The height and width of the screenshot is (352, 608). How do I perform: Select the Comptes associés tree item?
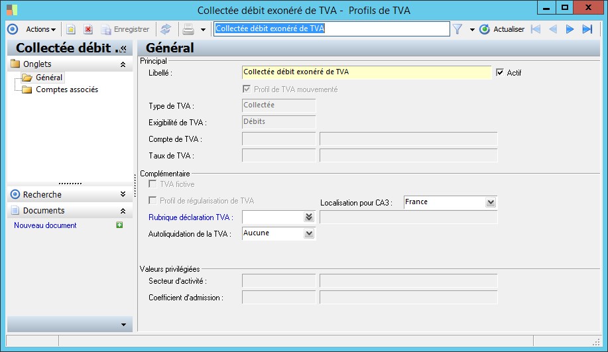click(x=67, y=89)
